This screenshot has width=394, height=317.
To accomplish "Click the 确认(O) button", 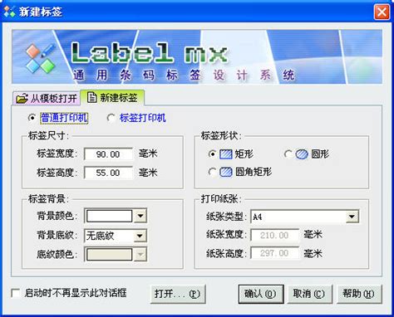I will pyautogui.click(x=261, y=294).
